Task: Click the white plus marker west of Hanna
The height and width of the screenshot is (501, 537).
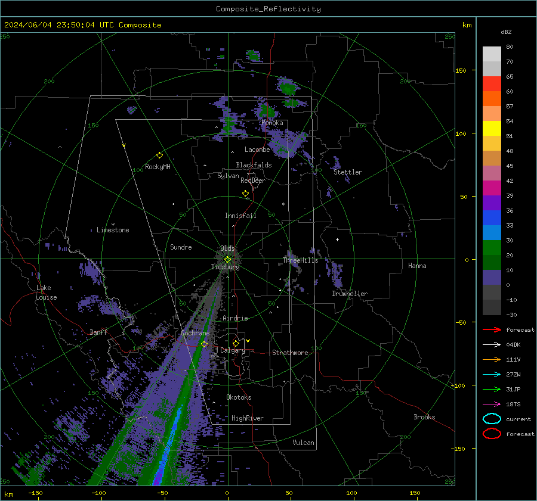Action: tap(337, 239)
